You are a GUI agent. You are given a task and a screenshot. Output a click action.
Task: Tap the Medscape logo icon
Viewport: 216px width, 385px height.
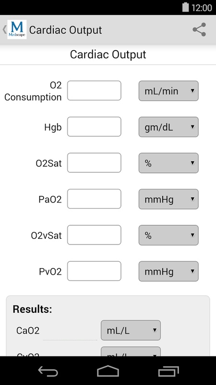pos(17,30)
